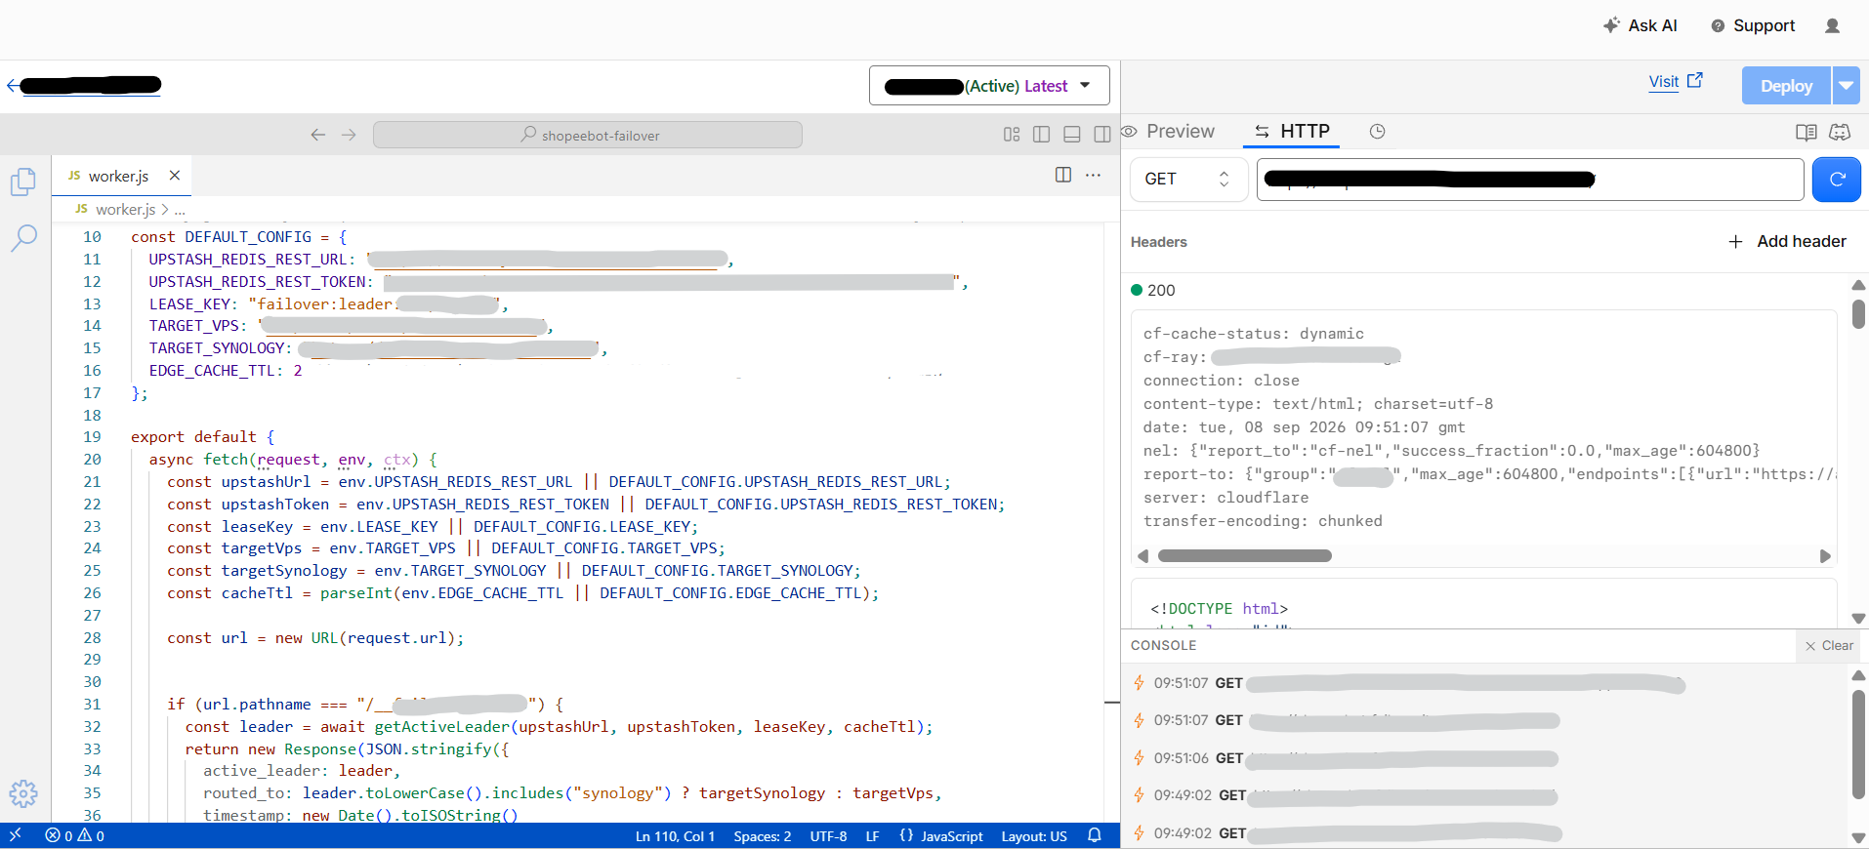The width and height of the screenshot is (1869, 849).
Task: Open the editor More Actions ellipsis
Action: tap(1093, 175)
